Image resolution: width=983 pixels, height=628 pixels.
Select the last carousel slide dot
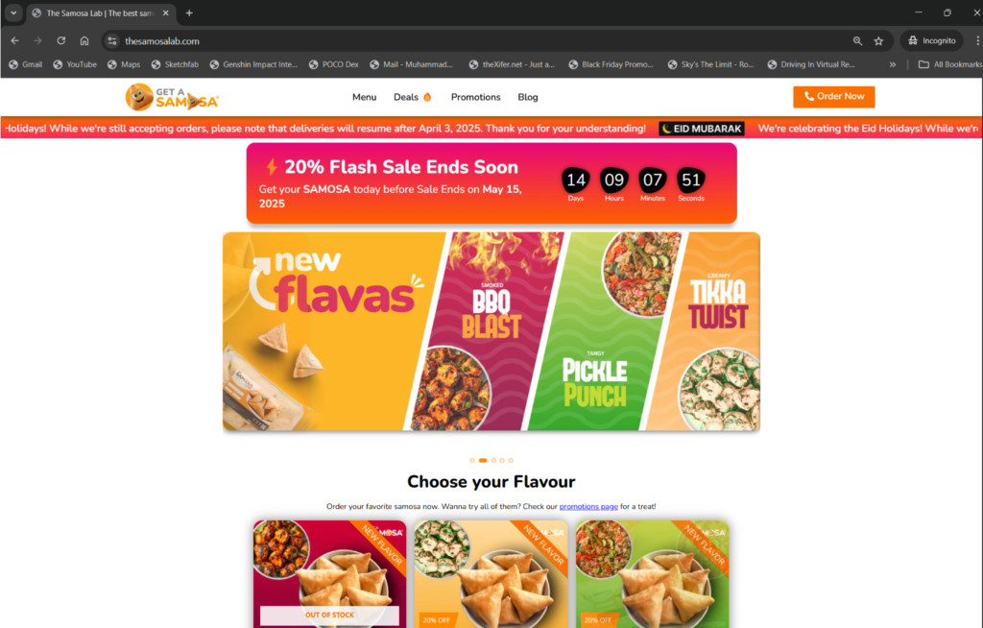tap(511, 461)
